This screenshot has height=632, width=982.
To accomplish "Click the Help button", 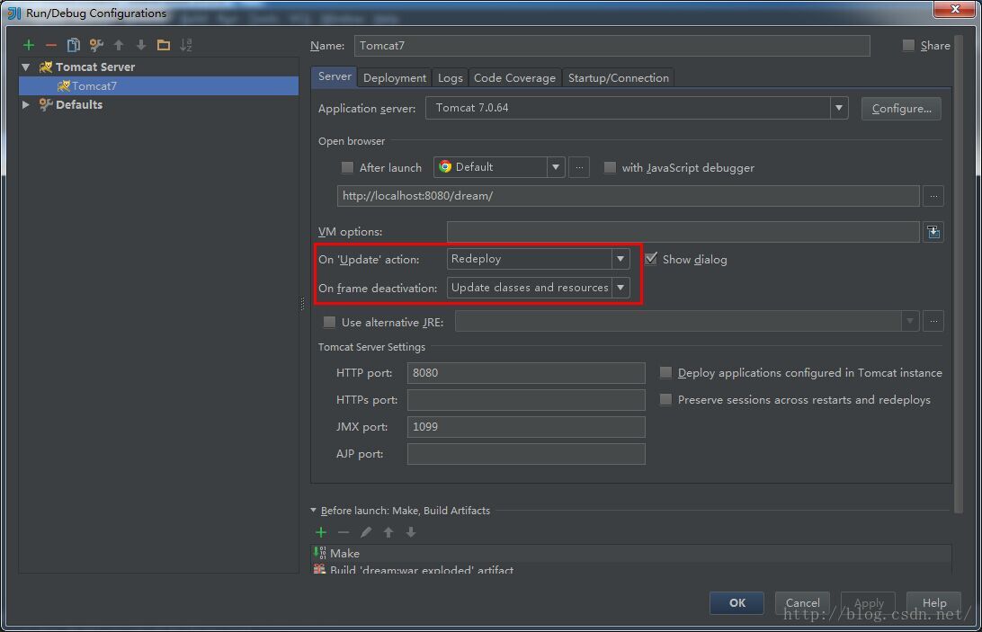I will tap(933, 602).
